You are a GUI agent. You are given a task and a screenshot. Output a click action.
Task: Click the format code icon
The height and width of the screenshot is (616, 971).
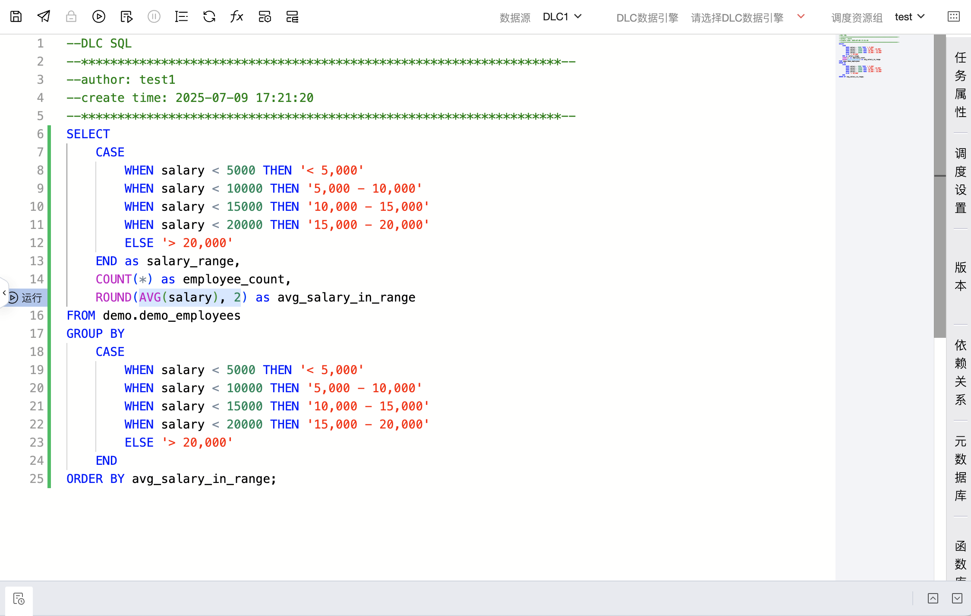(x=181, y=17)
